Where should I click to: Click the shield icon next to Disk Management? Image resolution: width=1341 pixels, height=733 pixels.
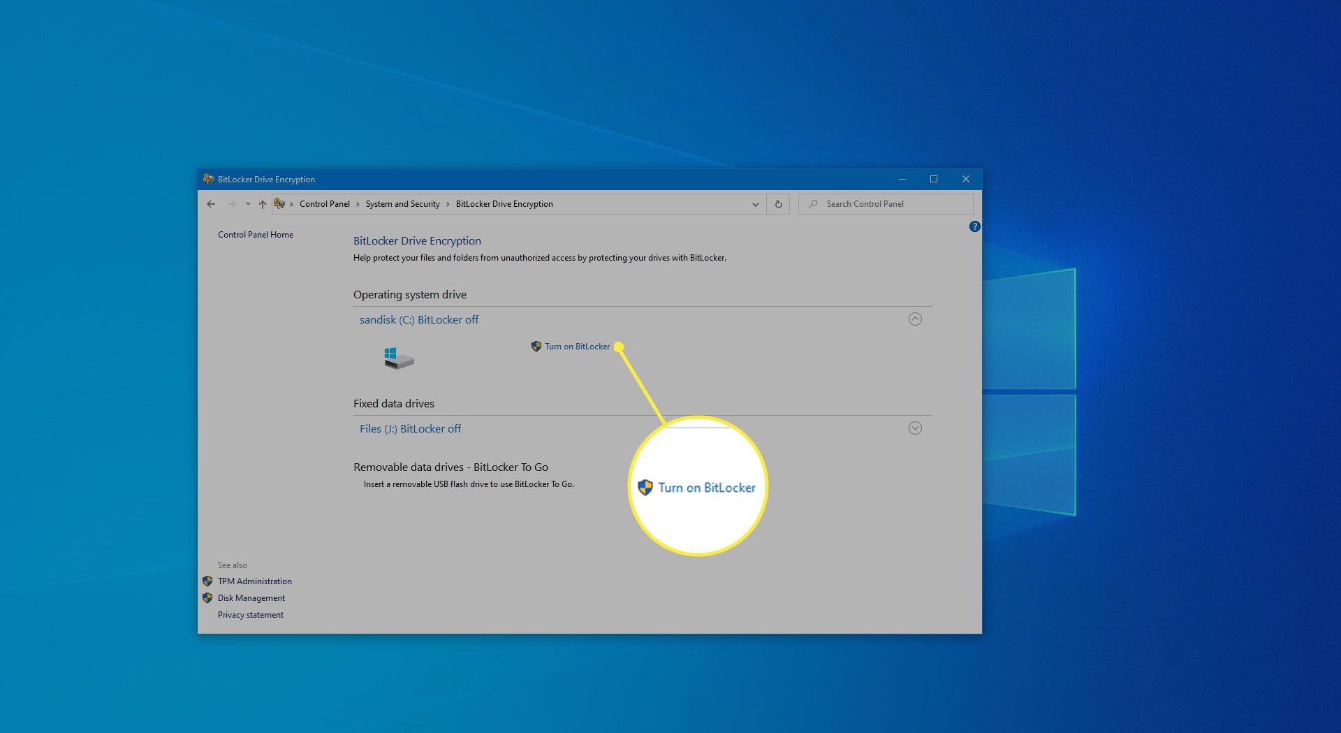pyautogui.click(x=207, y=598)
